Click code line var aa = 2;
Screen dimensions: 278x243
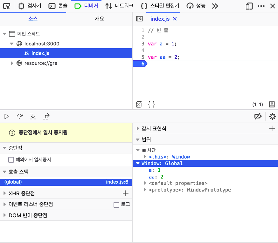tap(163, 57)
